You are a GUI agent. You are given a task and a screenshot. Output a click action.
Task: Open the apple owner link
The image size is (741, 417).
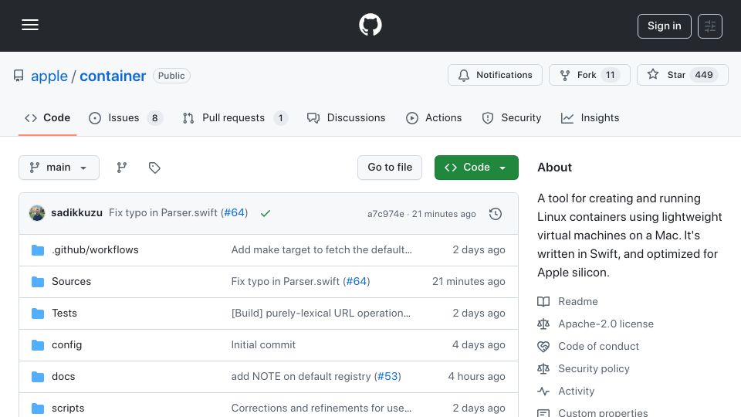49,76
